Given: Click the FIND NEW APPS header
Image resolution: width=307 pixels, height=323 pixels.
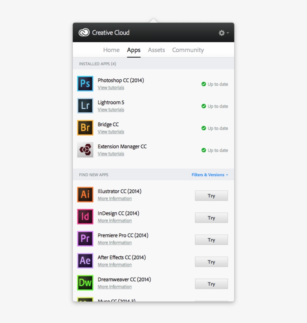Looking at the screenshot, I should [x=94, y=175].
